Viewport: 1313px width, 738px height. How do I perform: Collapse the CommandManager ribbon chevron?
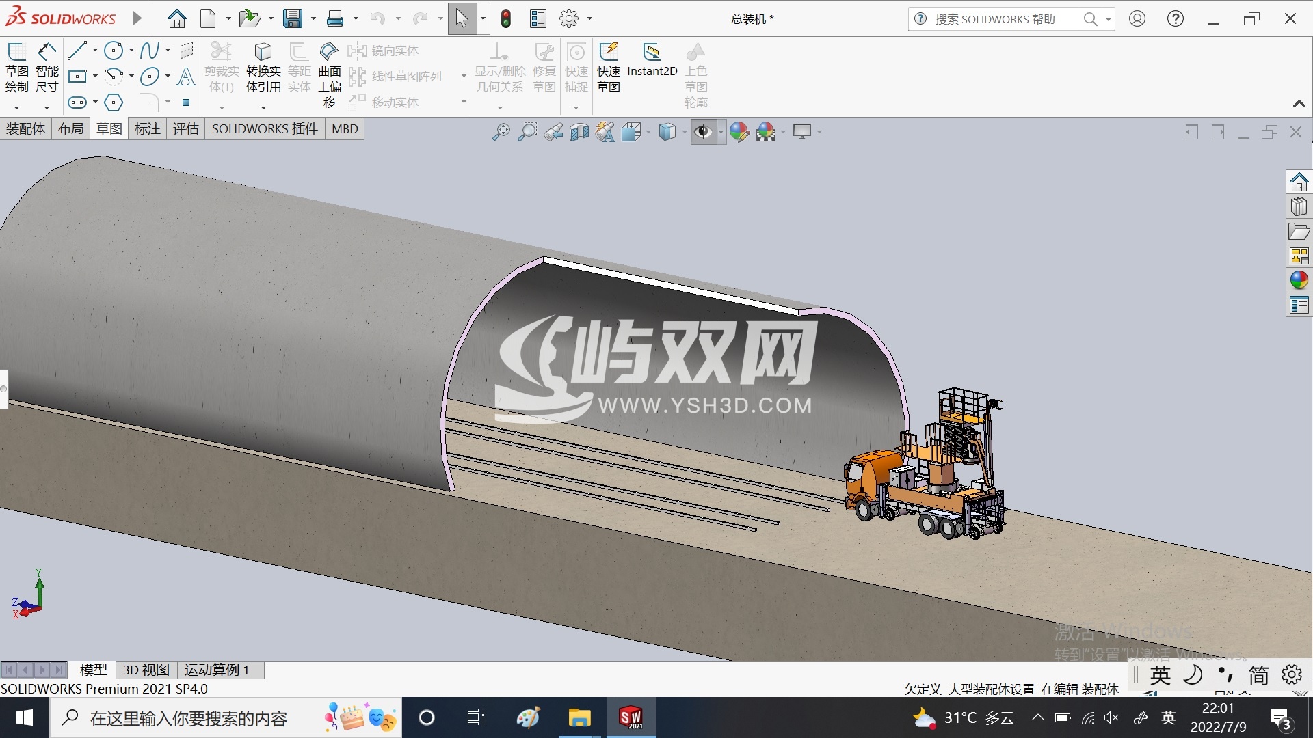1299,104
